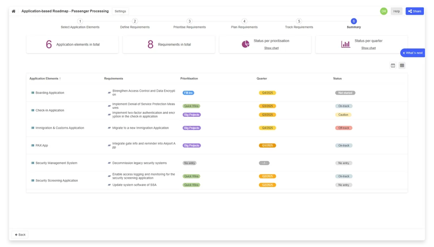The height and width of the screenshot is (247, 434).
Task: Click the What's next button
Action: point(412,52)
